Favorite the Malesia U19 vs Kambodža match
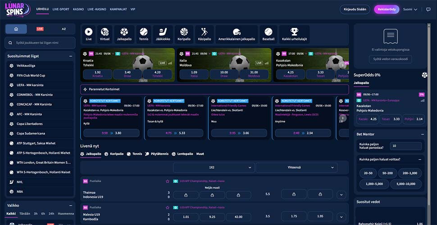Viewport: 437px width, 225px height. 168,208
